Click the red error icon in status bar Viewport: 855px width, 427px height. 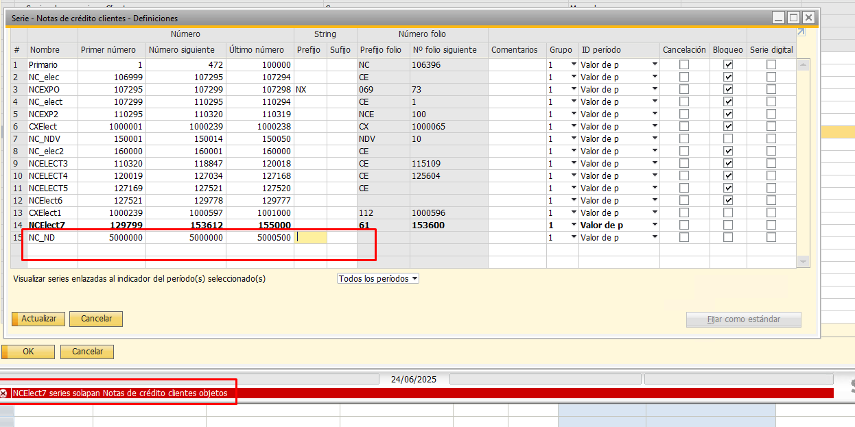coord(4,393)
